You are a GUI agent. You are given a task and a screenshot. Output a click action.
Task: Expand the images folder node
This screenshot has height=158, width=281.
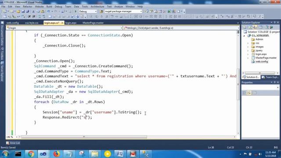248,47
